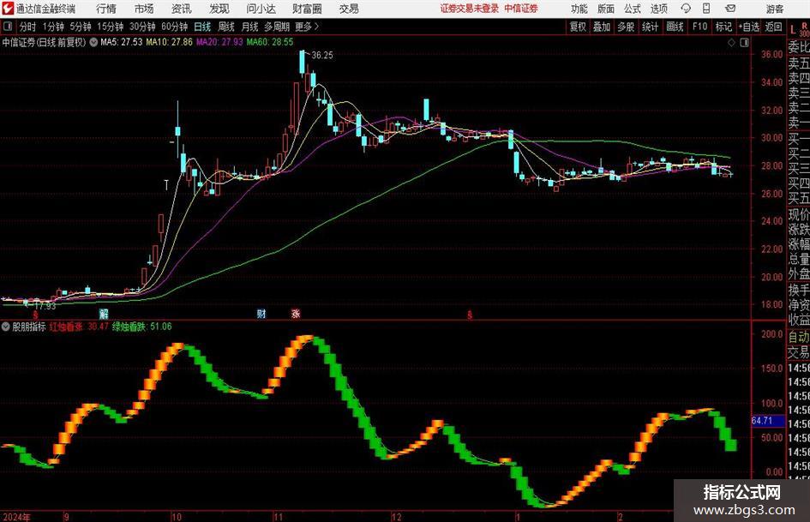Viewport: 810px width, 522px height.
Task: Open the 资讯 menu
Action: pos(182,9)
